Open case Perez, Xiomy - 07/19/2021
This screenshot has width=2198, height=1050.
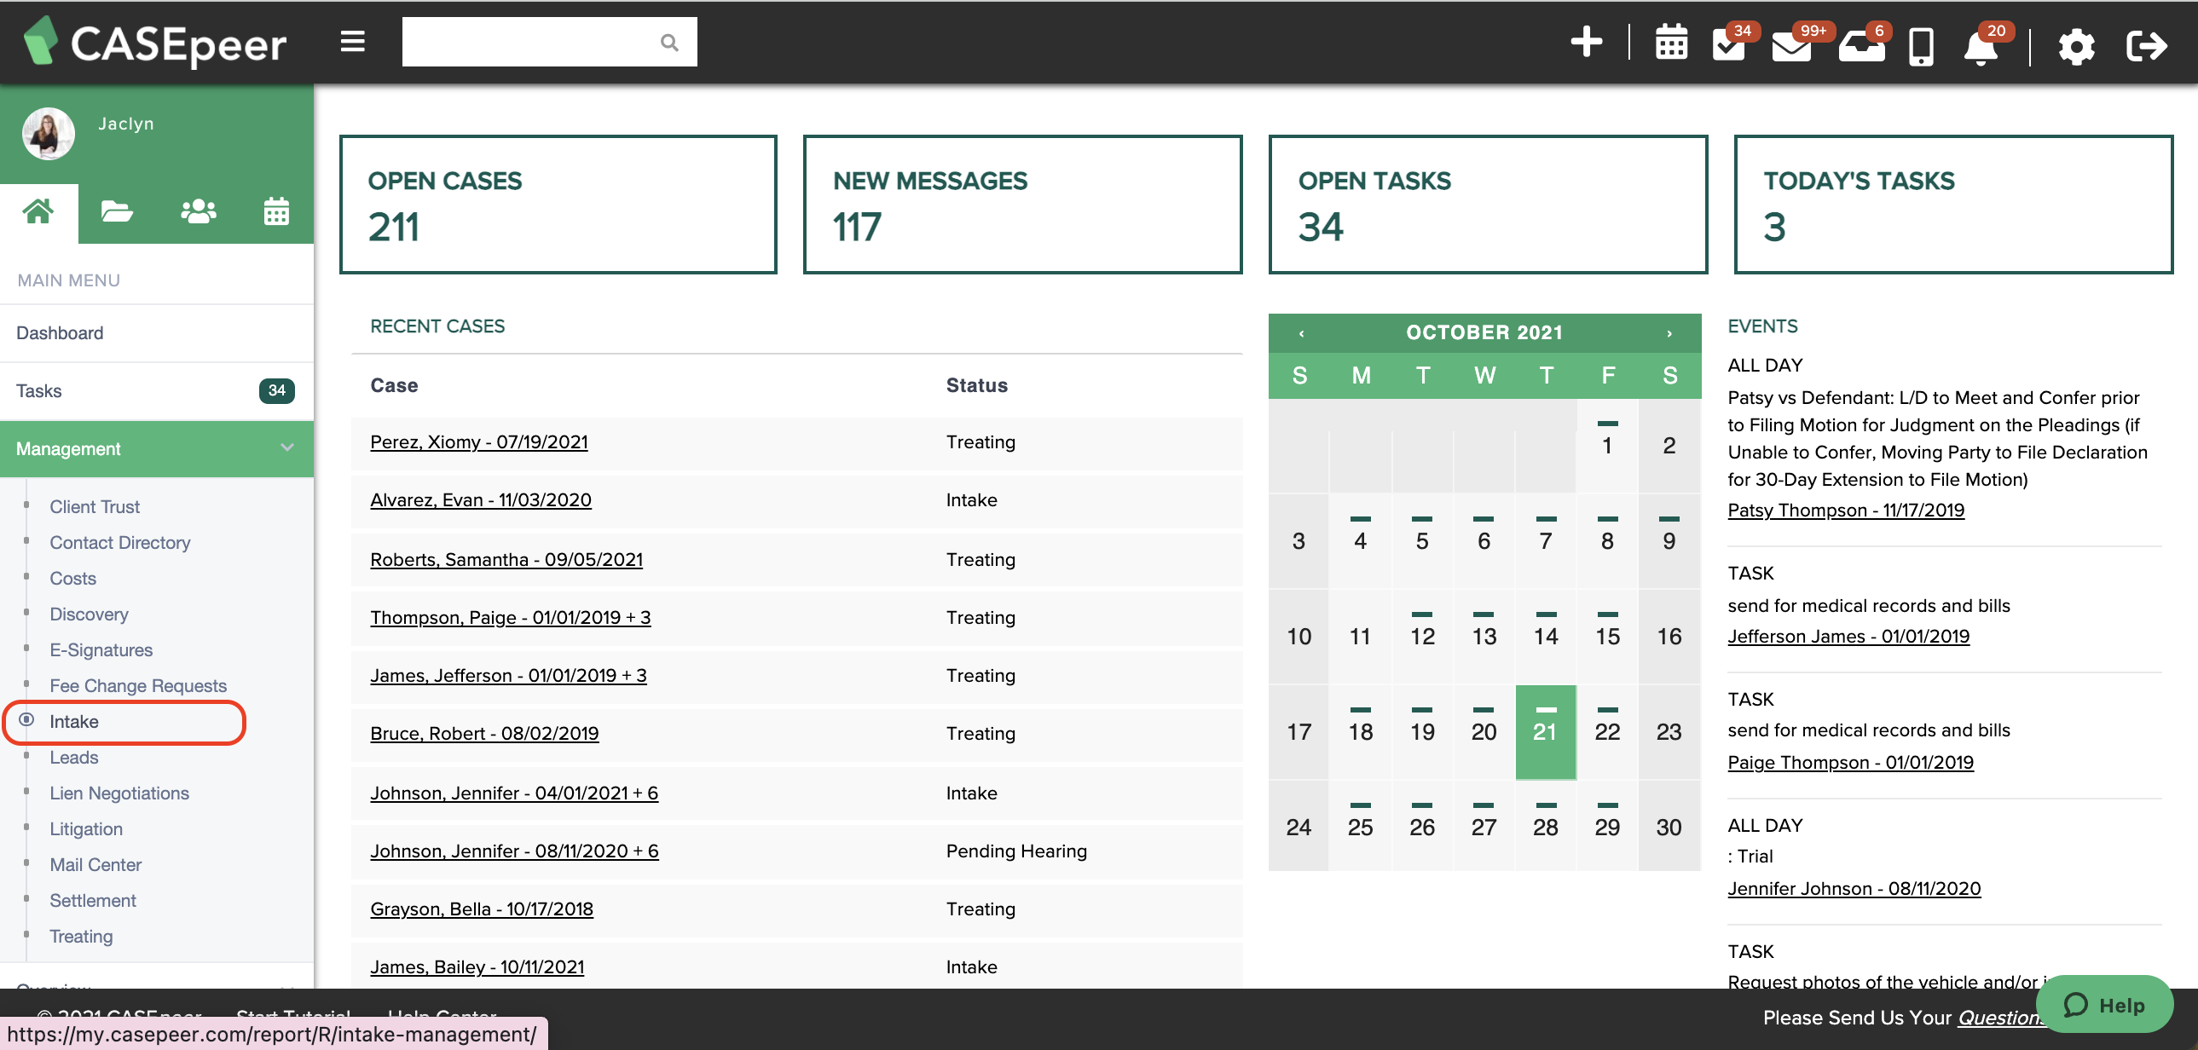click(x=478, y=441)
